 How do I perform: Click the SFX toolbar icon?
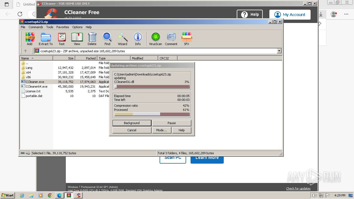click(x=187, y=39)
